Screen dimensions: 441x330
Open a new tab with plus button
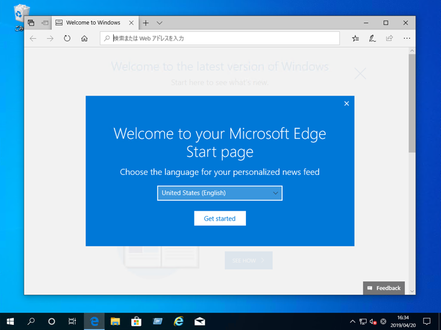(x=146, y=23)
